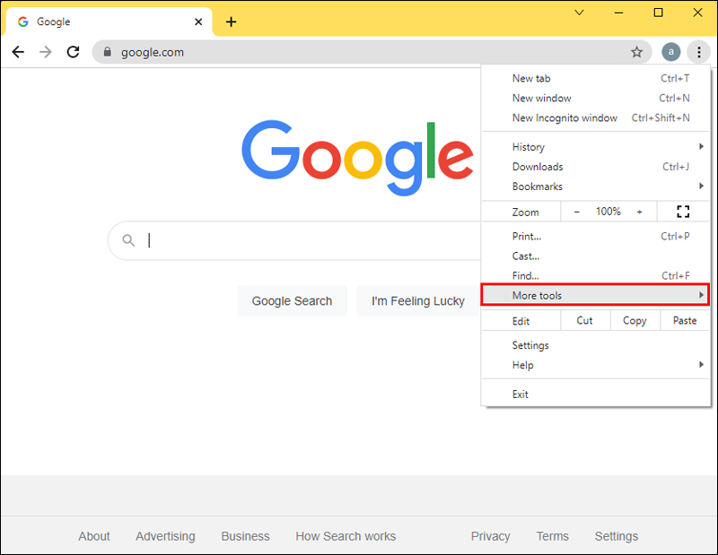Increase zoom with the plus button
The width and height of the screenshot is (718, 555).
click(x=639, y=212)
